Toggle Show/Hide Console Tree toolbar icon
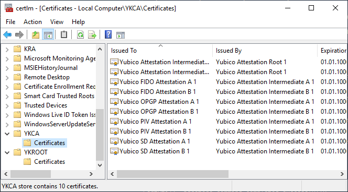Screen dimensions: 348x192 48,34
